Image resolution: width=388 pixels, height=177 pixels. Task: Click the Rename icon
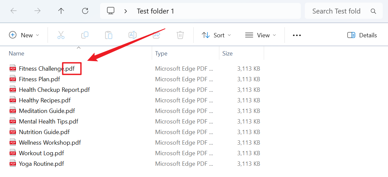coord(133,35)
